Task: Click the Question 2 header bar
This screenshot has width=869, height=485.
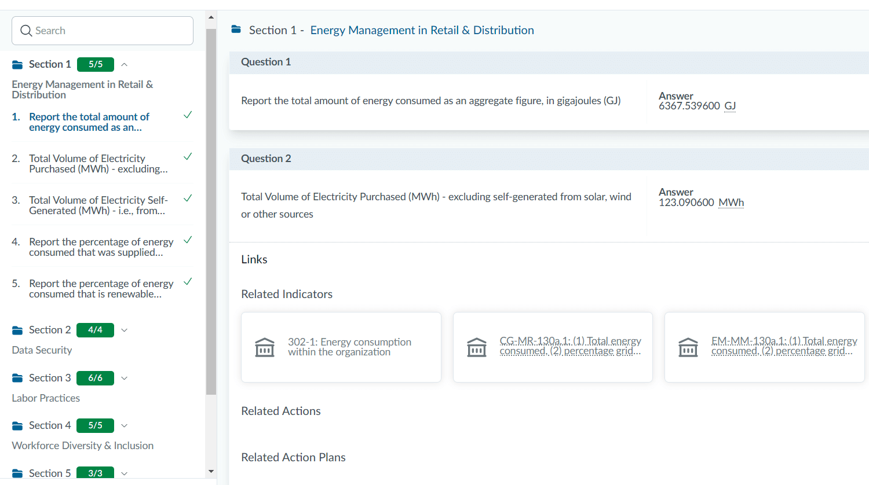Action: pos(549,159)
